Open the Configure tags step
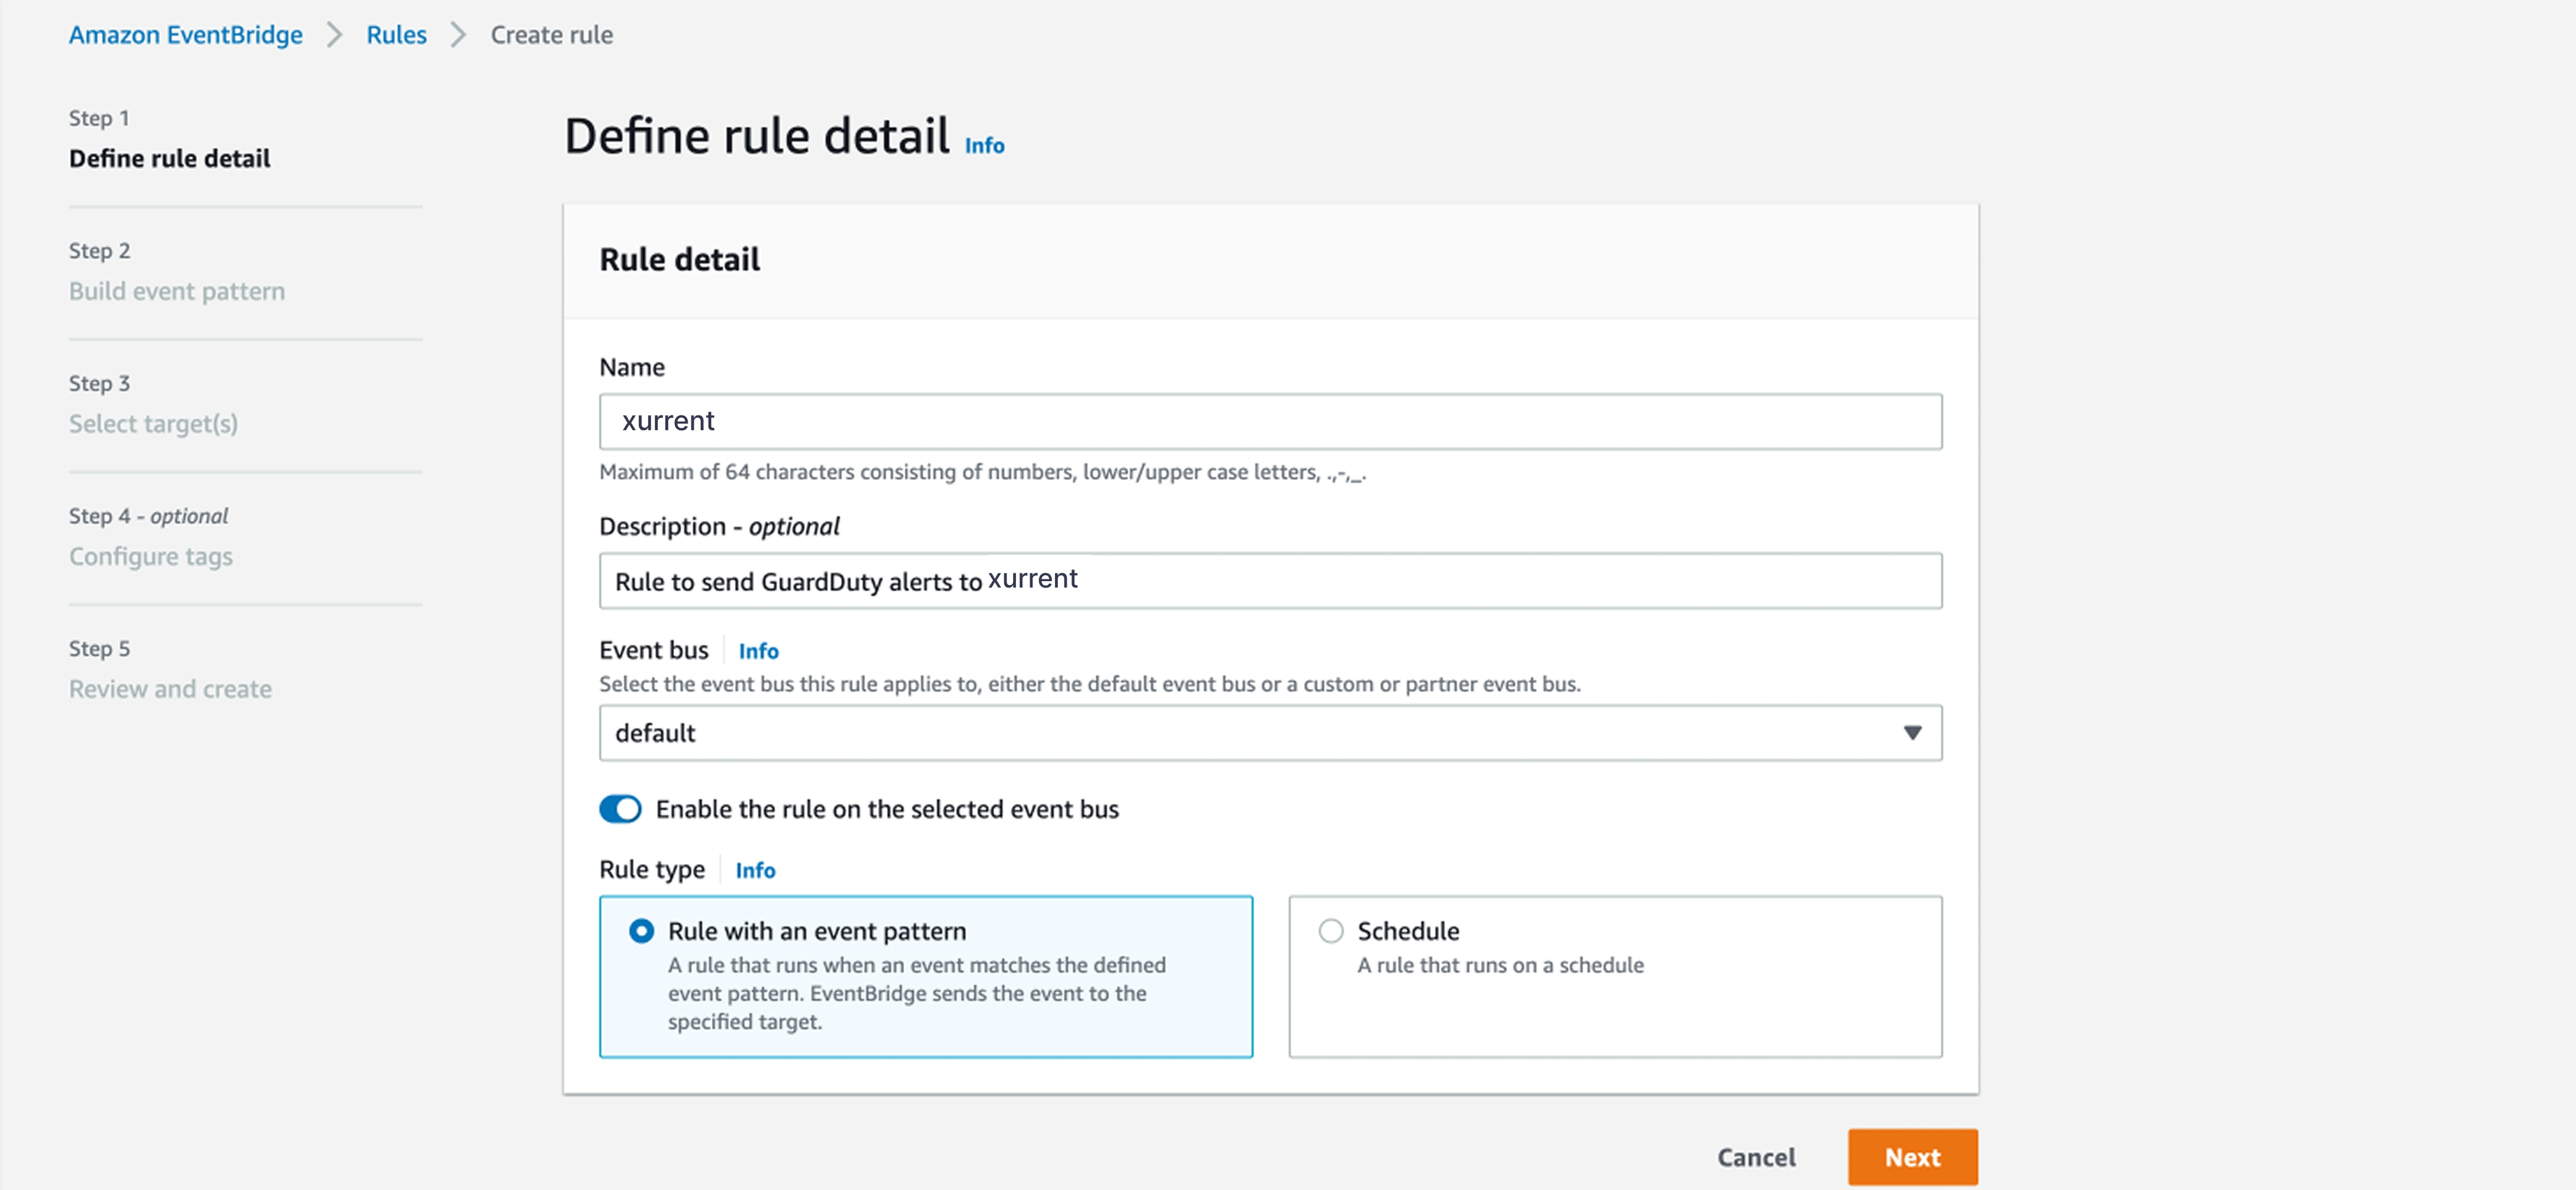Viewport: 2576px width, 1190px height. click(x=151, y=556)
